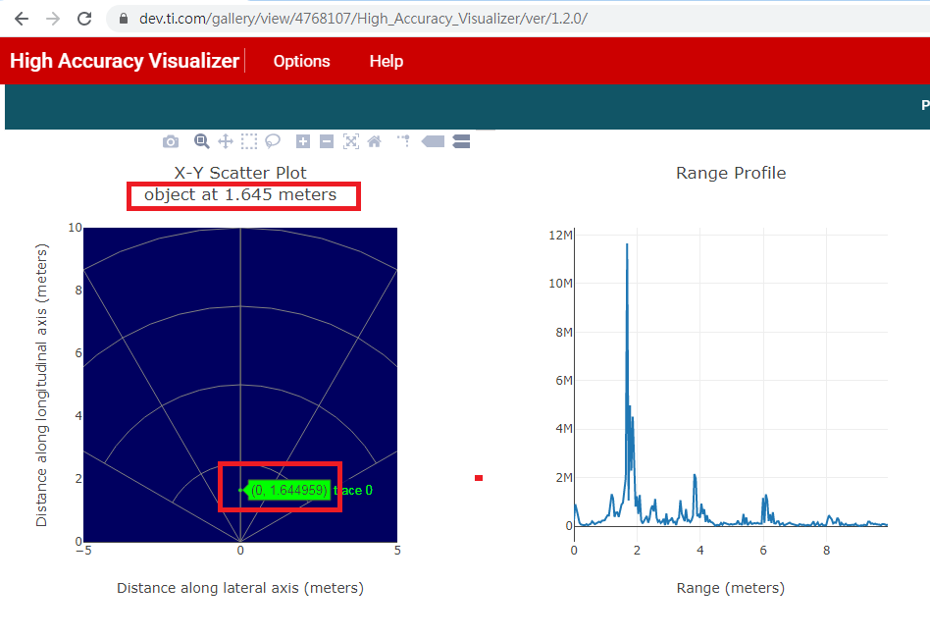Image resolution: width=930 pixels, height=637 pixels.
Task: Compare data on hover icon
Action: coord(461,141)
